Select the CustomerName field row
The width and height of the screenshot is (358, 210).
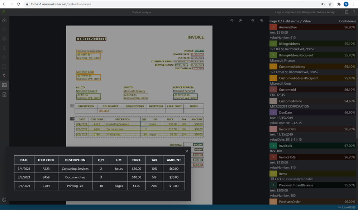tap(313, 101)
